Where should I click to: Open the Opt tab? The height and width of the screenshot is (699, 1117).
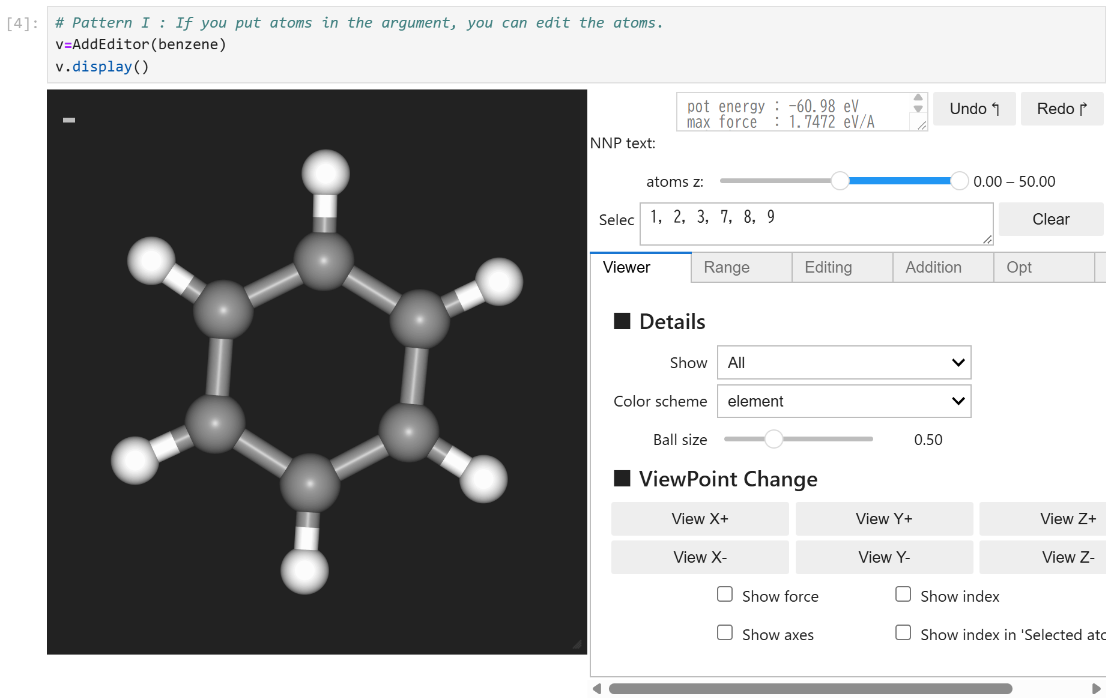[x=1019, y=267]
